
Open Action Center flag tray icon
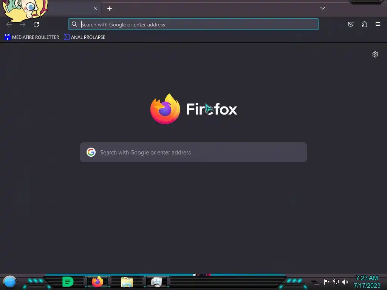(327, 282)
